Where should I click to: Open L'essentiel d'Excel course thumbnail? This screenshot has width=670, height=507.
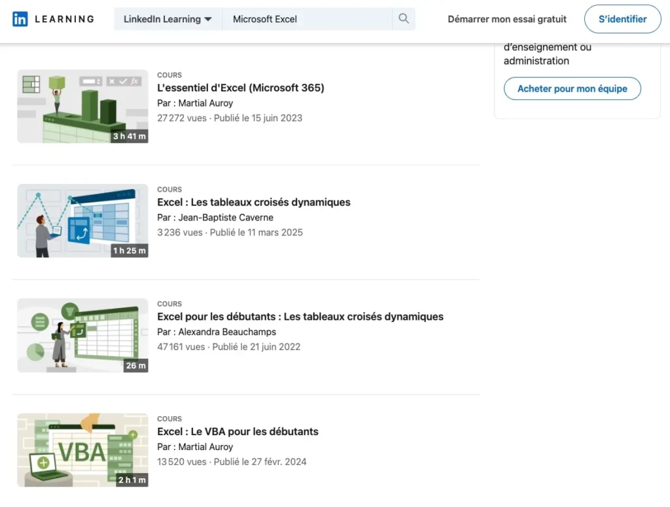82,106
